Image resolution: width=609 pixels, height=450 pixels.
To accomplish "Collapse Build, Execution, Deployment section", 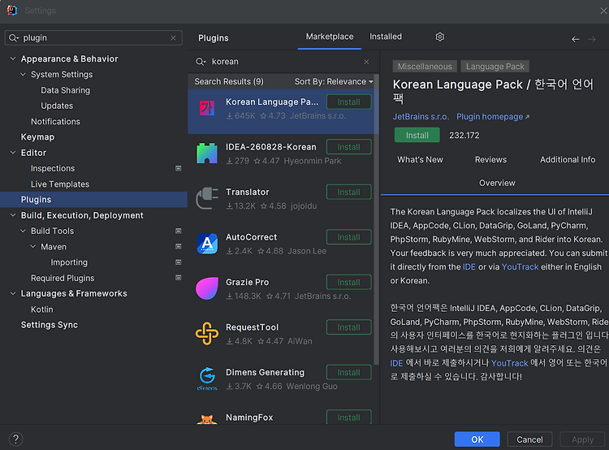I will click(13, 215).
